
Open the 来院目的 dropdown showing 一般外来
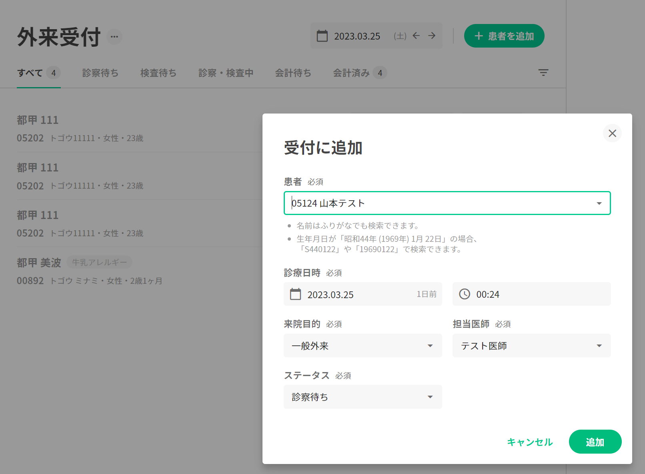point(363,346)
